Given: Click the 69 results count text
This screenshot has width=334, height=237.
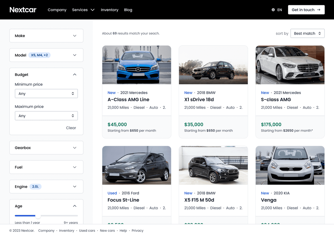Looking at the screenshot, I should pyautogui.click(x=130, y=34).
